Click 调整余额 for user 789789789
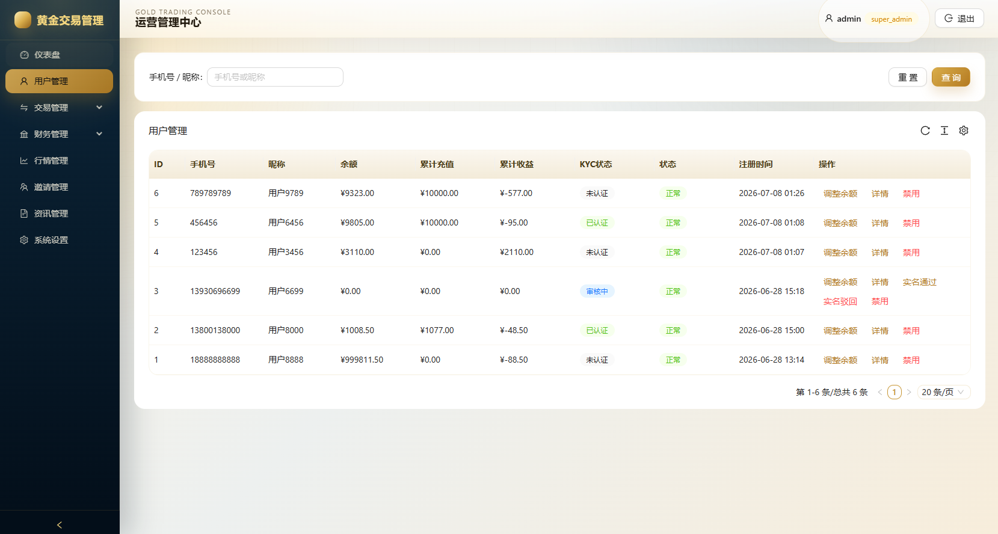This screenshot has width=998, height=534. point(840,194)
